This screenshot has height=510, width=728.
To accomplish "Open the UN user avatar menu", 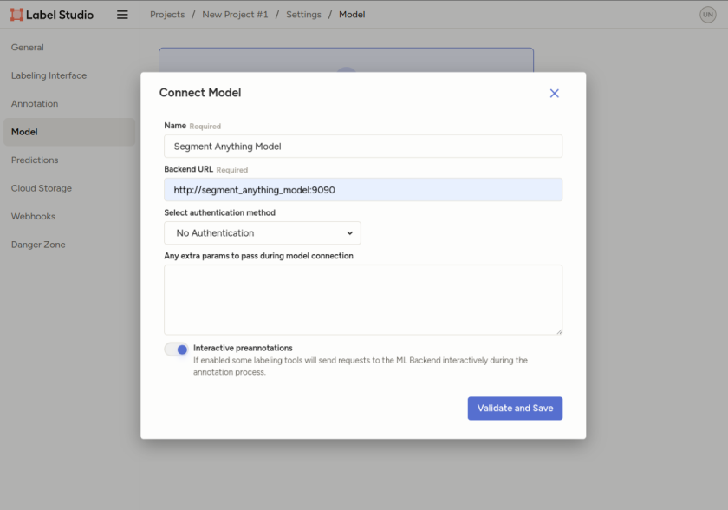I will click(707, 15).
